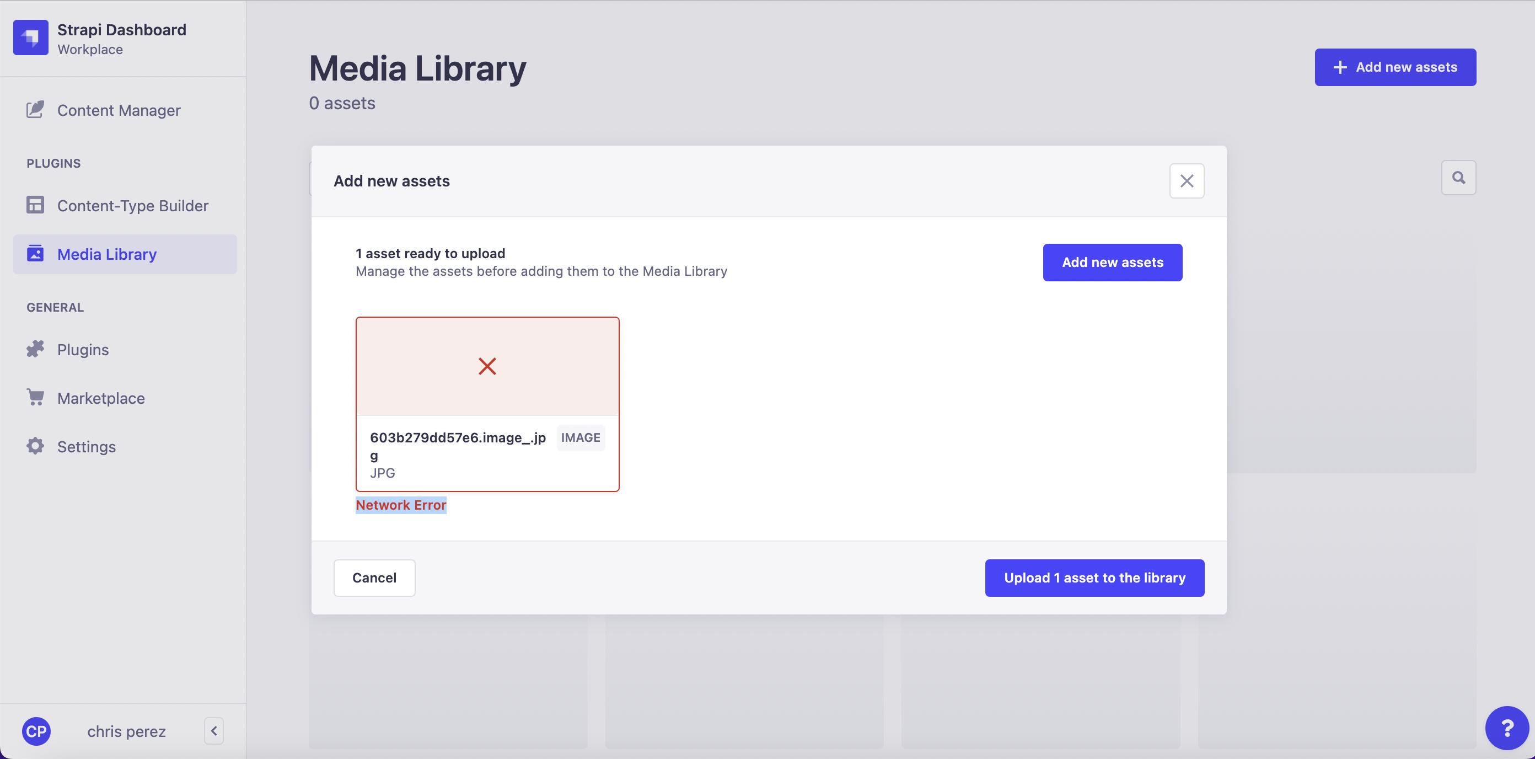Click the Network Error message

[401, 505]
